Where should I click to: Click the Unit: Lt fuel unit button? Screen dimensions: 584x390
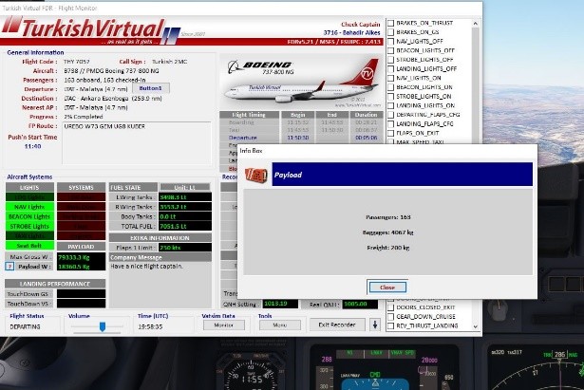coord(185,187)
